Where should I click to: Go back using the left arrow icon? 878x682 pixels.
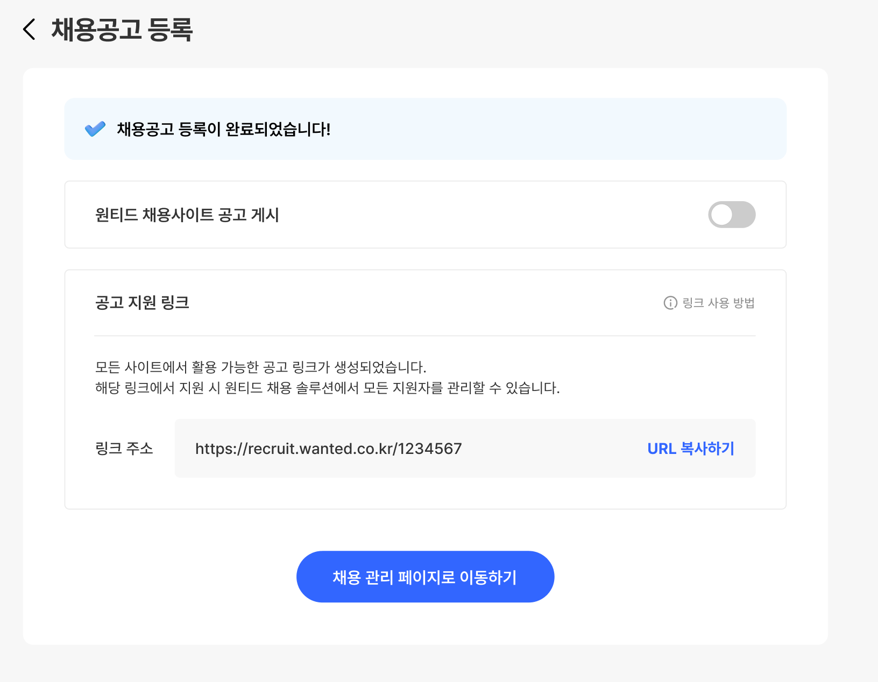pos(29,29)
